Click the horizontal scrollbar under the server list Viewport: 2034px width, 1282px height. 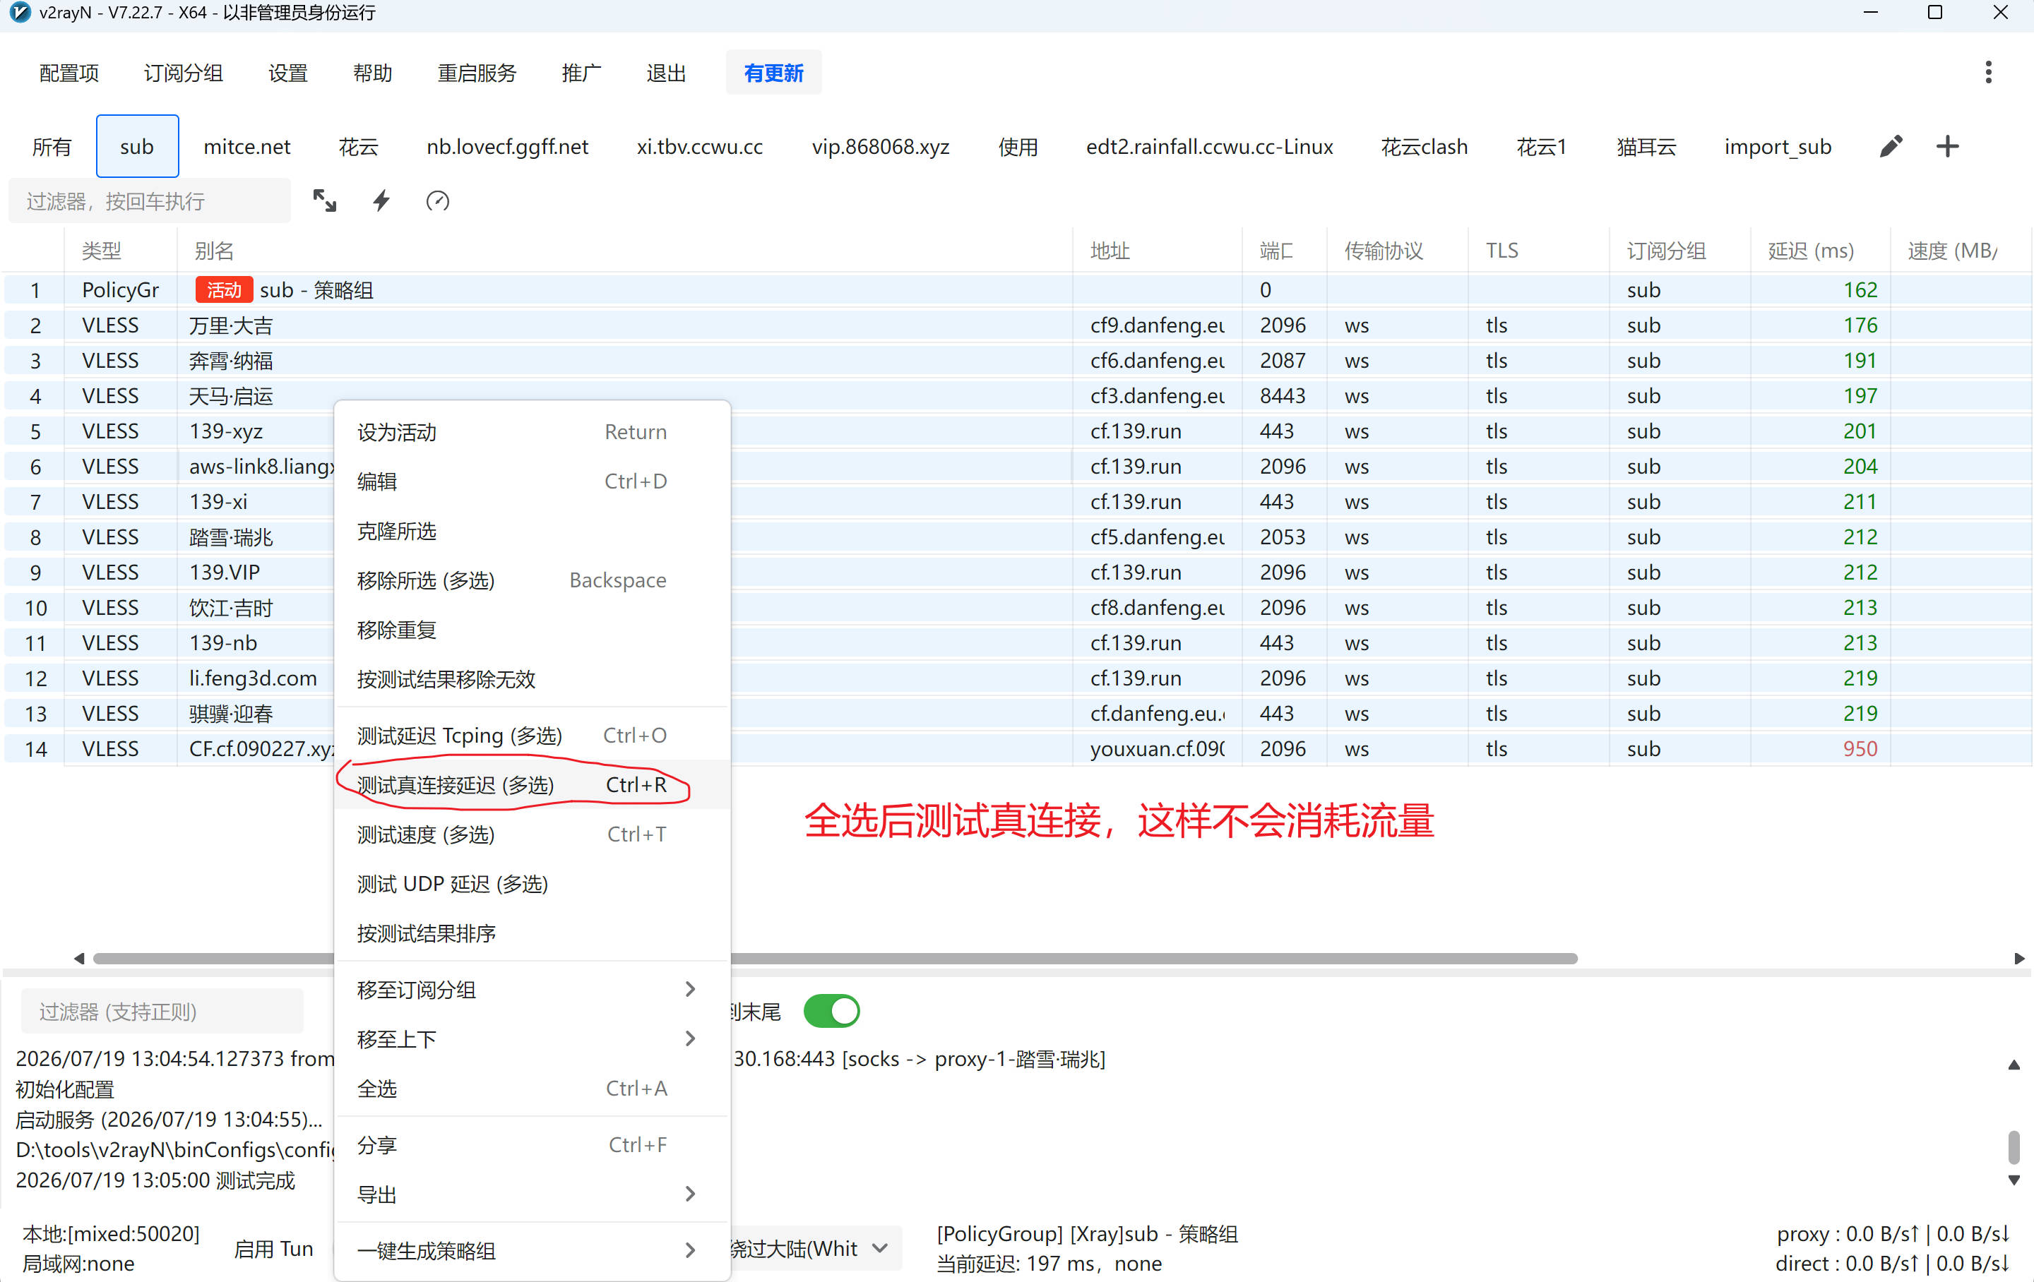coord(835,959)
